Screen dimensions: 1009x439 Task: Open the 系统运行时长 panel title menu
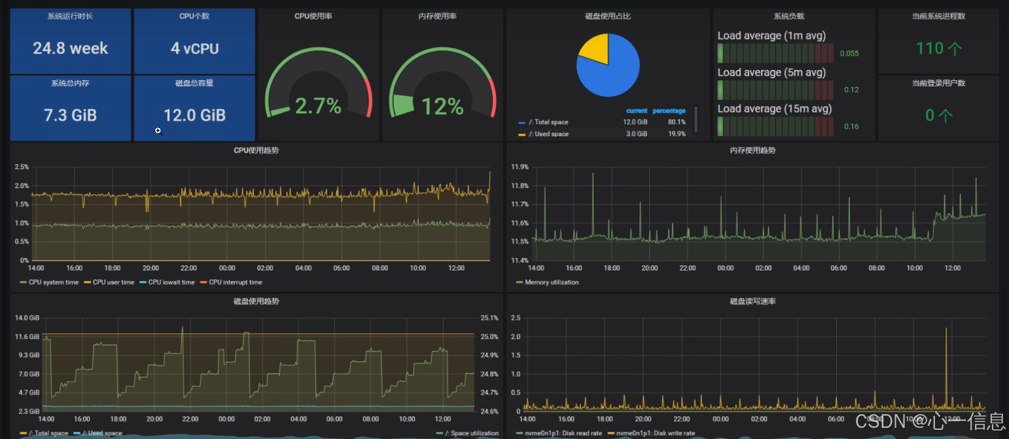70,16
